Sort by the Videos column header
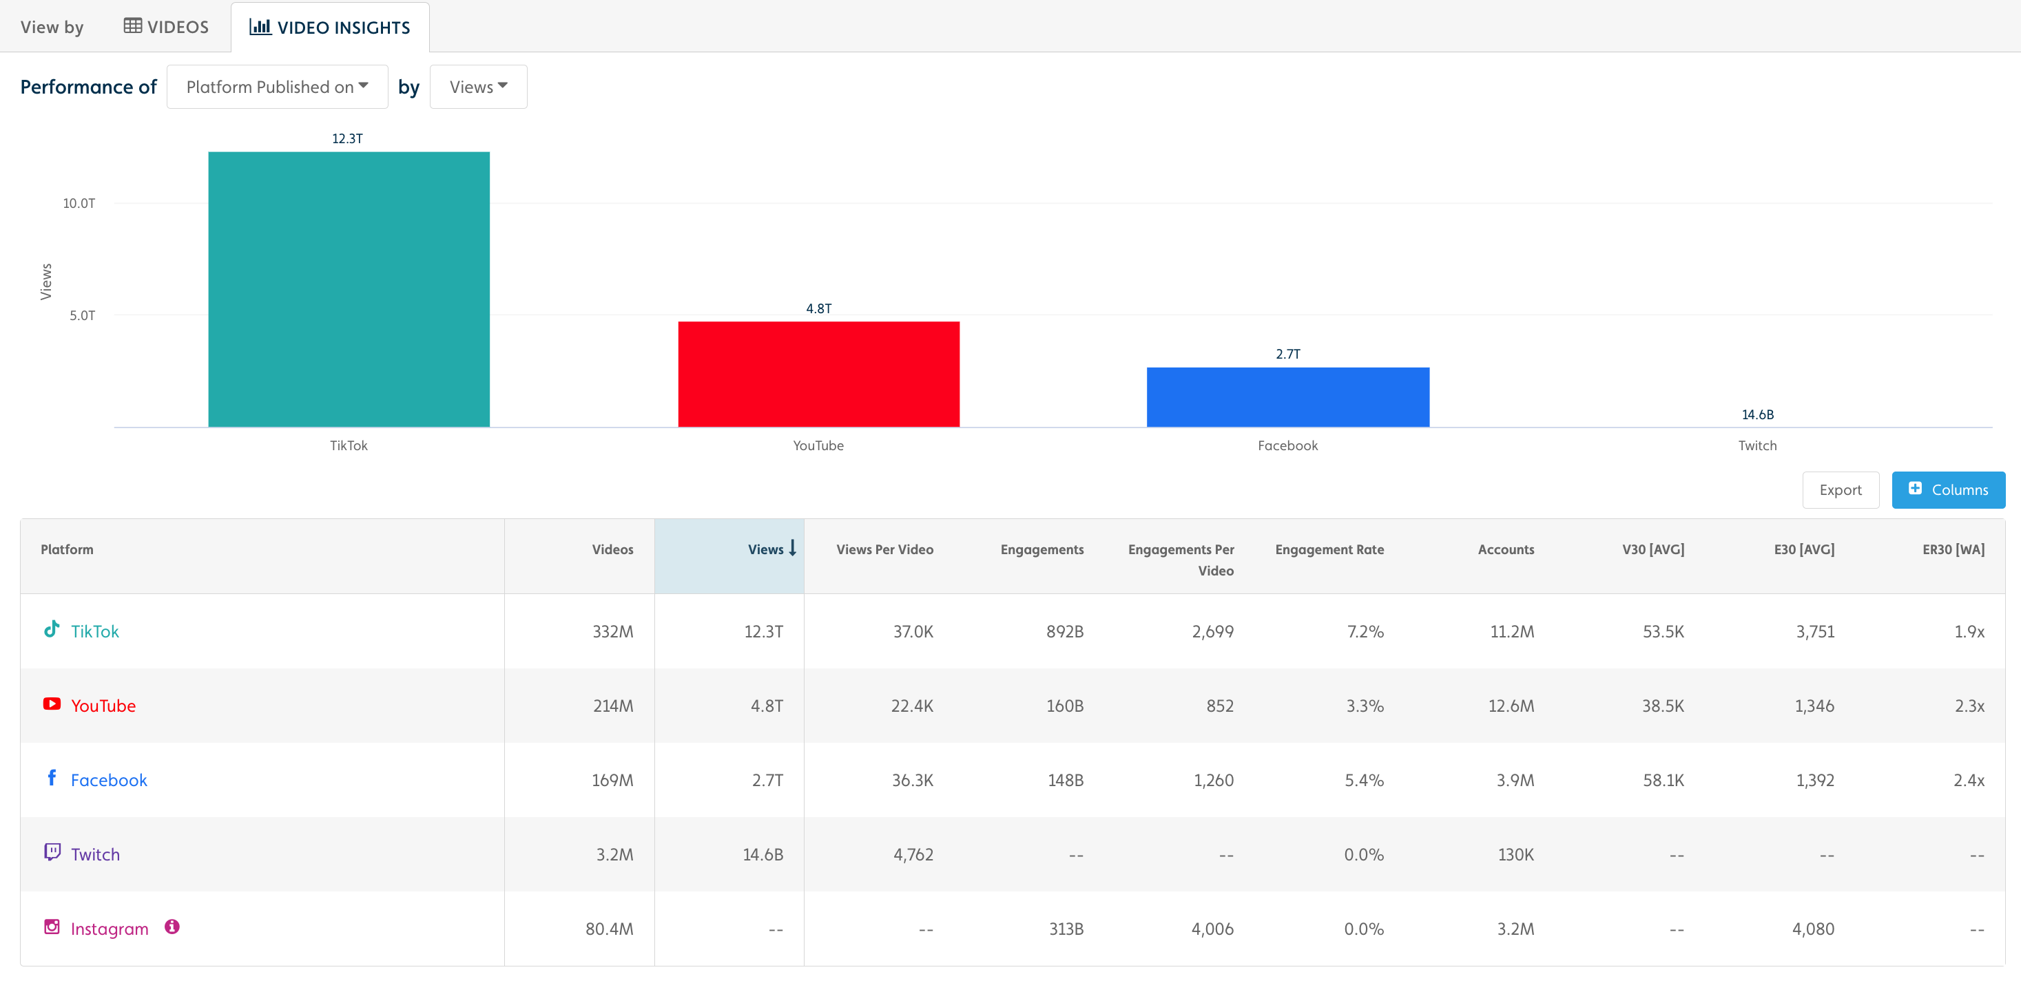The height and width of the screenshot is (983, 2021). [x=612, y=549]
